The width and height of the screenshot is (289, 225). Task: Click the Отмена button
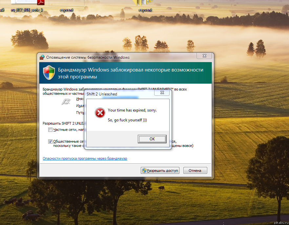(195, 171)
